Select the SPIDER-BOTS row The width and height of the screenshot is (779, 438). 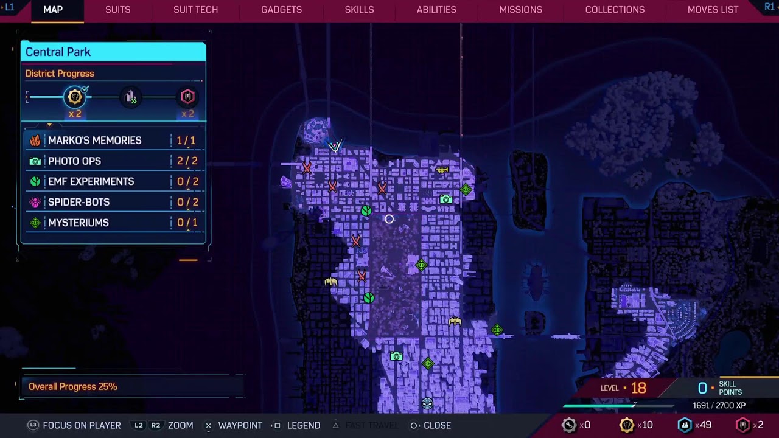tap(113, 202)
